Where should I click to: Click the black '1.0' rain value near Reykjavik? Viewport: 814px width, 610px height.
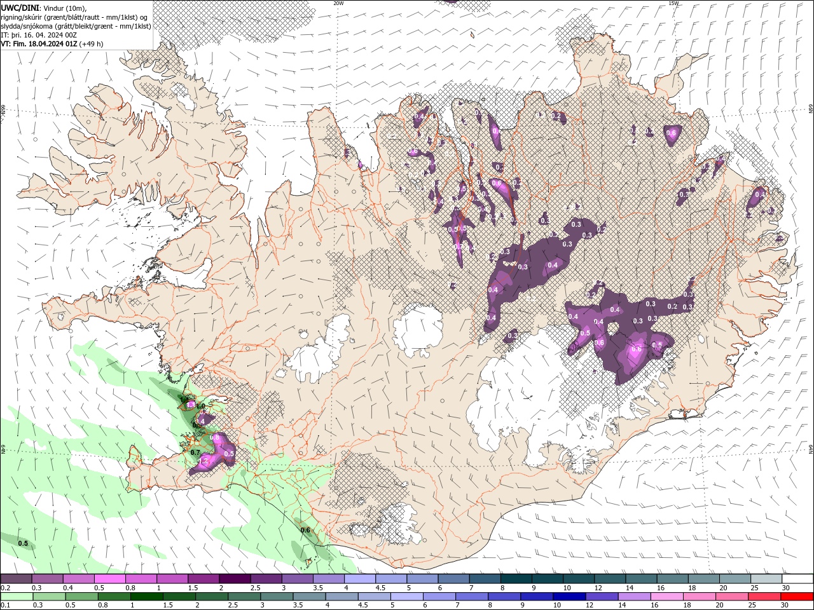[200, 406]
